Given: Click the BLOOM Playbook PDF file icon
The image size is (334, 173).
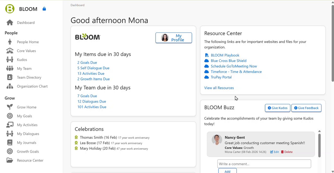Looking at the screenshot, I should [207, 55].
